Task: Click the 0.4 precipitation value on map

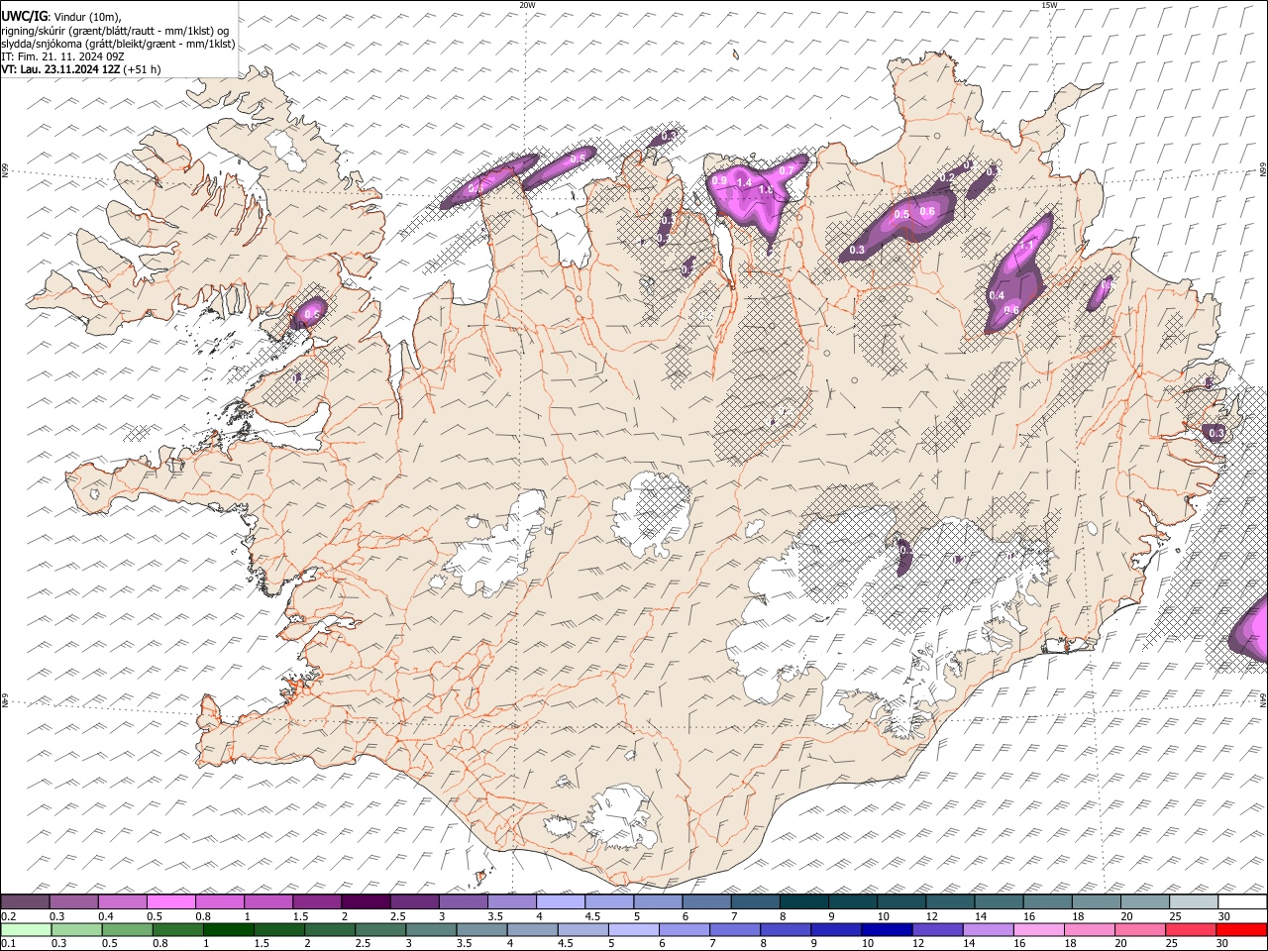Action: pos(997,295)
